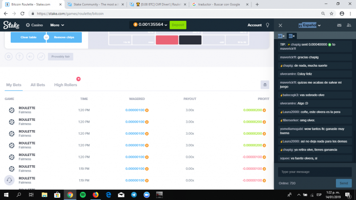Image resolution: width=356 pixels, height=200 pixels.
Task: Open the Provably fair button
Action: coord(61,57)
